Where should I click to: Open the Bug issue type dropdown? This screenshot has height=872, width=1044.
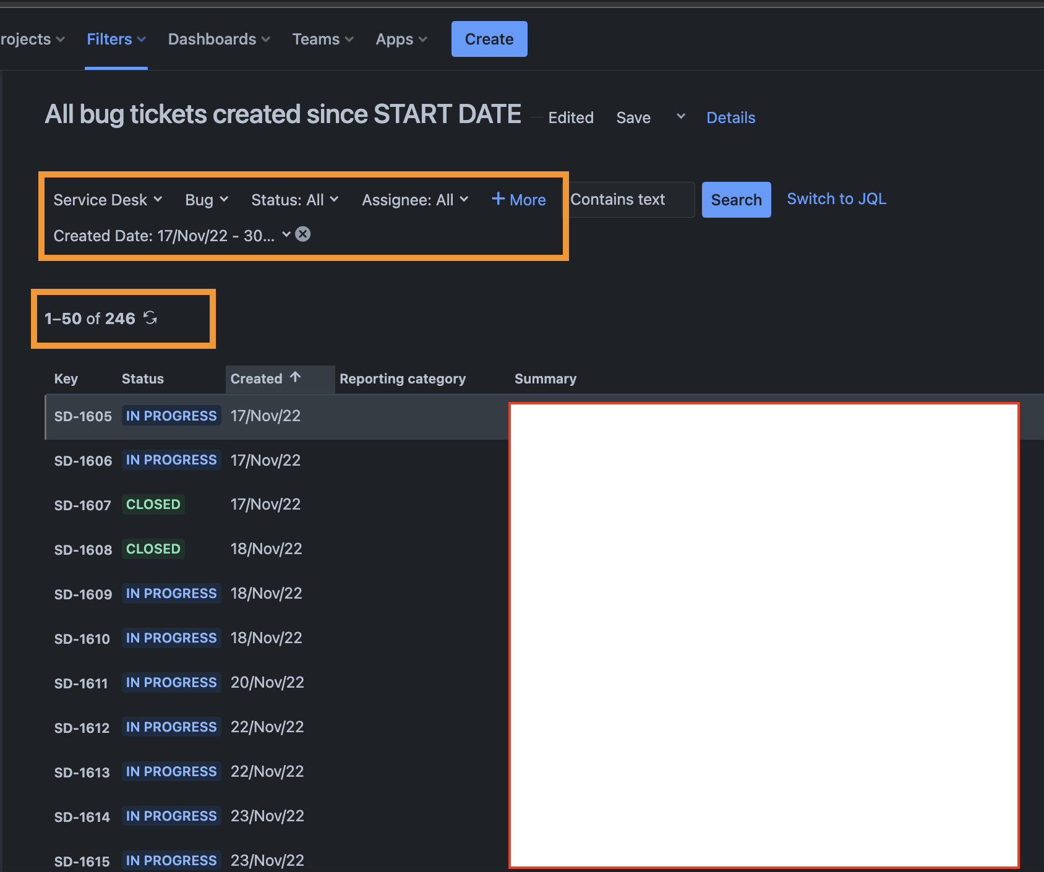[207, 200]
